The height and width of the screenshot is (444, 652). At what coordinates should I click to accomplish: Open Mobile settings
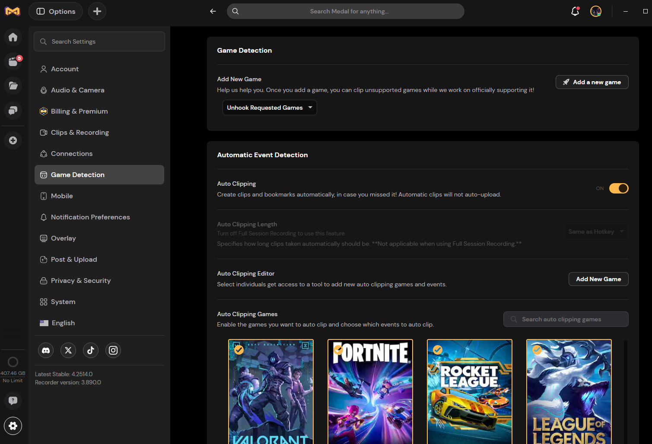click(x=99, y=196)
